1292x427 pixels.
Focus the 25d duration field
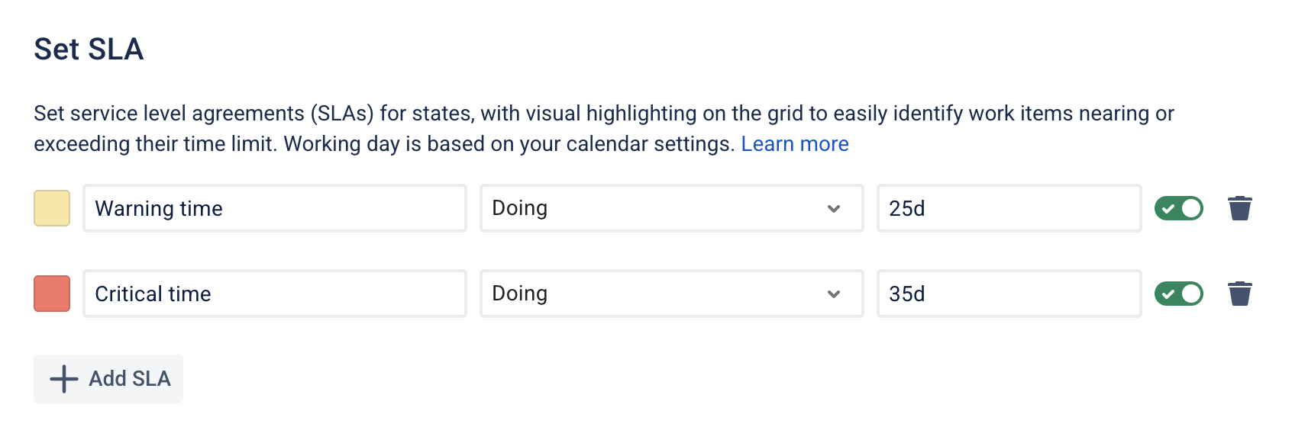(x=1009, y=208)
